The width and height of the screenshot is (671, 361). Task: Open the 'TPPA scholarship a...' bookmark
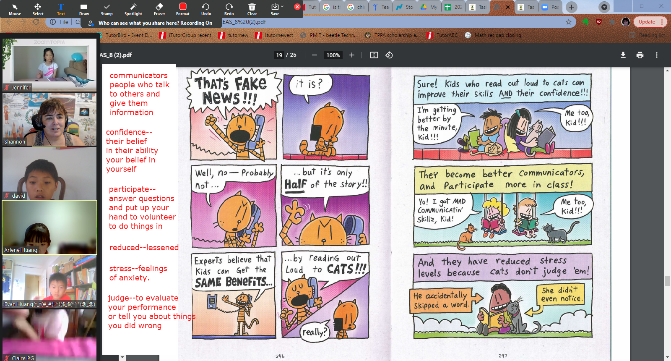point(392,35)
